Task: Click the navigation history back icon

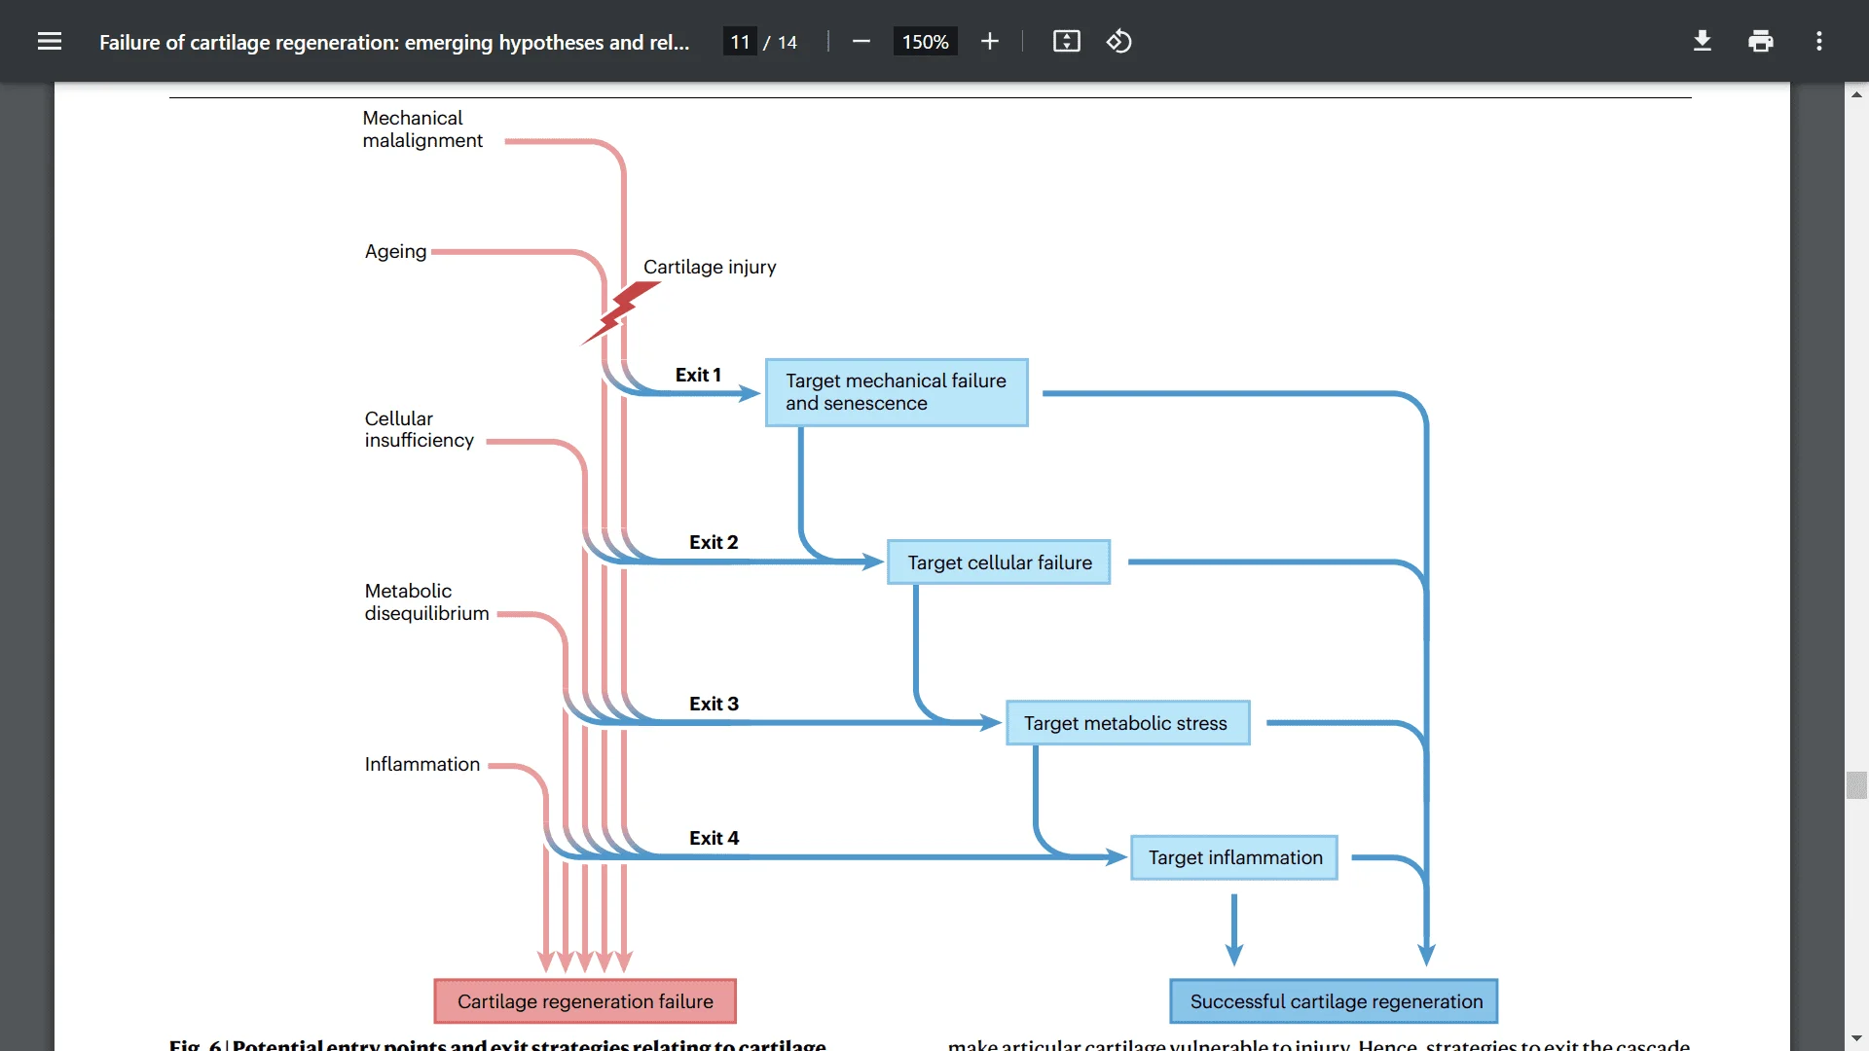Action: [1118, 41]
